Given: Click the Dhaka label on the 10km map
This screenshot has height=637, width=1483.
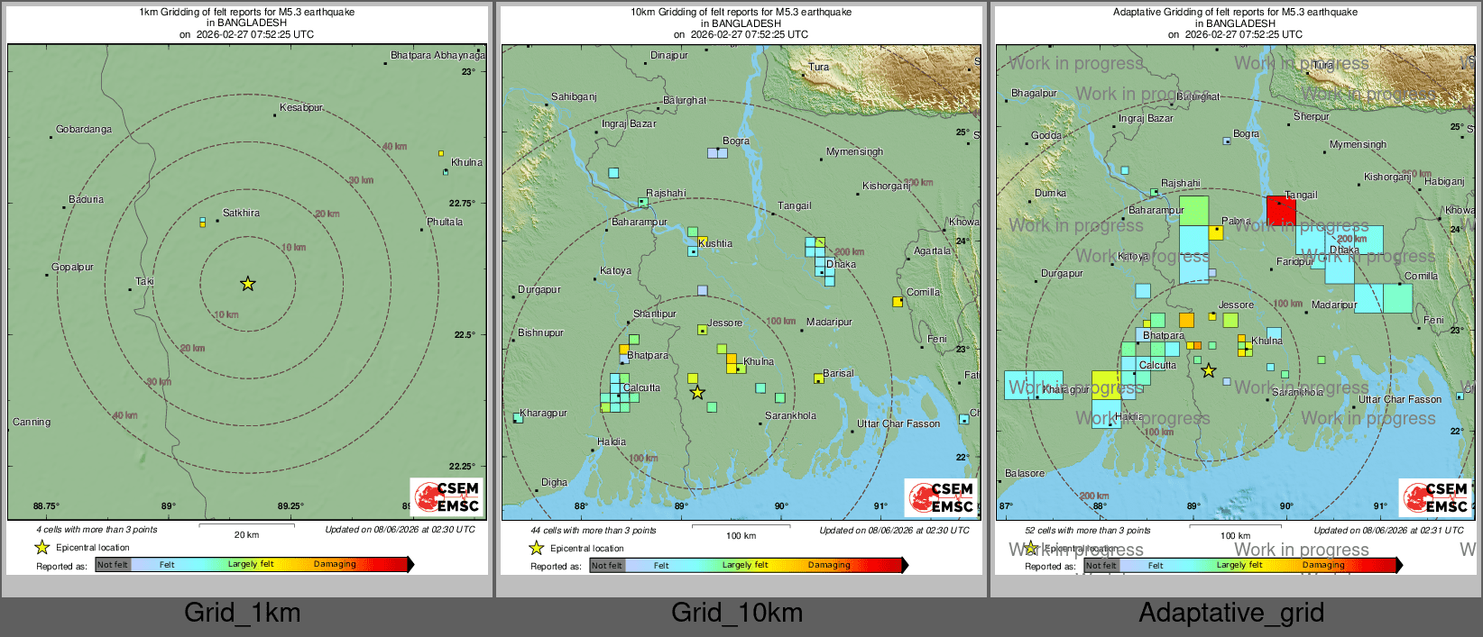Looking at the screenshot, I should 841,264.
